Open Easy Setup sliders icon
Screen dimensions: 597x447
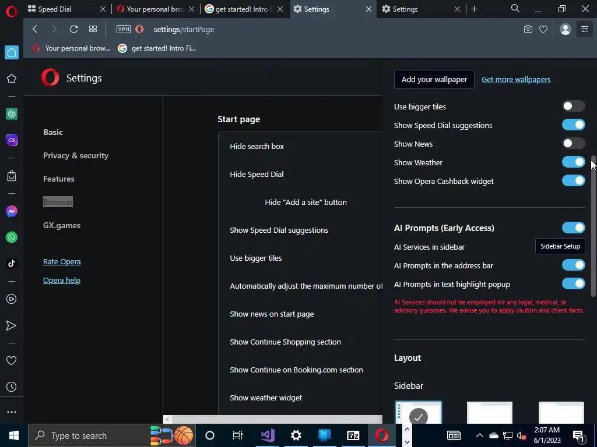coord(585,29)
